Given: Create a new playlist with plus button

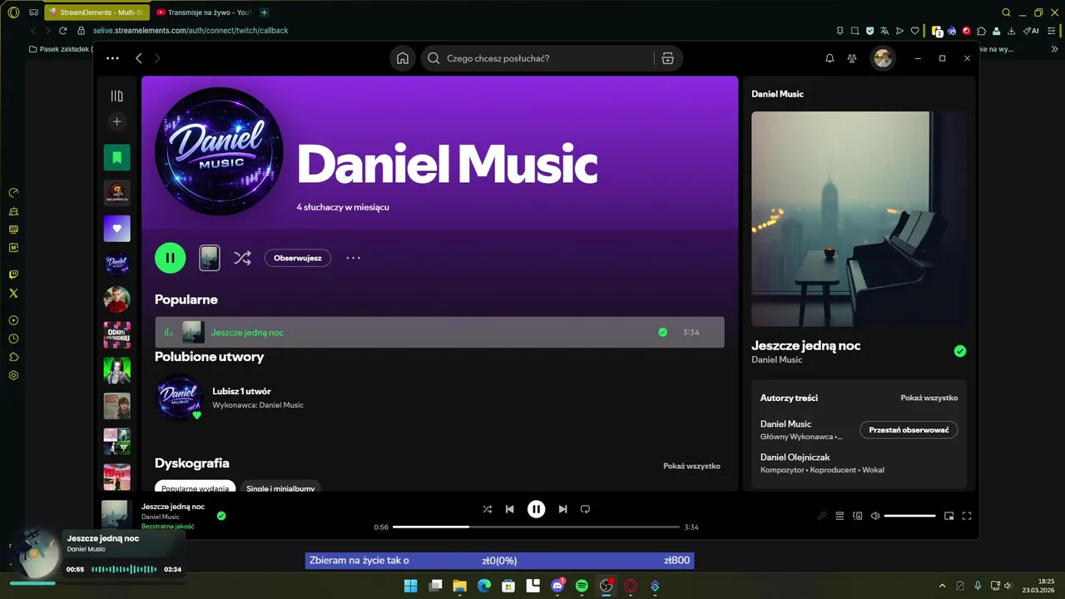Looking at the screenshot, I should 116,121.
